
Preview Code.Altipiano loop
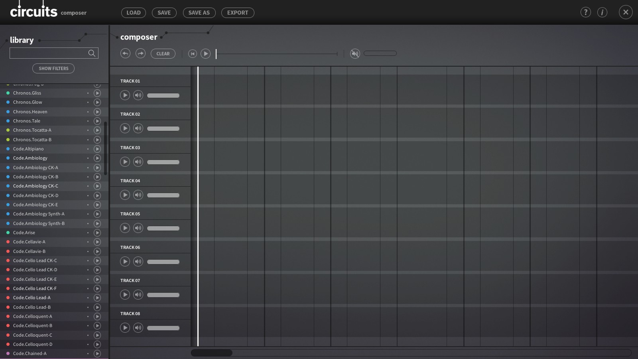click(97, 149)
